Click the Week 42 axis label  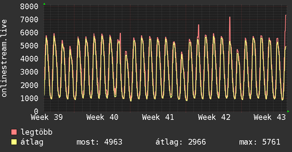point(214,117)
